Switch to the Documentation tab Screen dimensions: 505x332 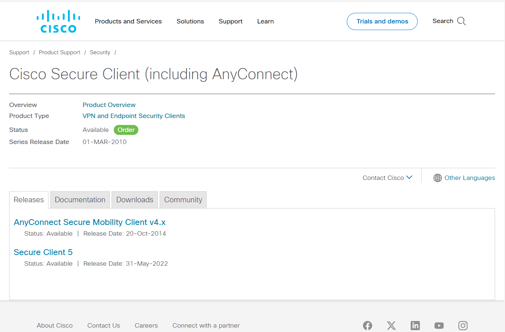pos(80,200)
